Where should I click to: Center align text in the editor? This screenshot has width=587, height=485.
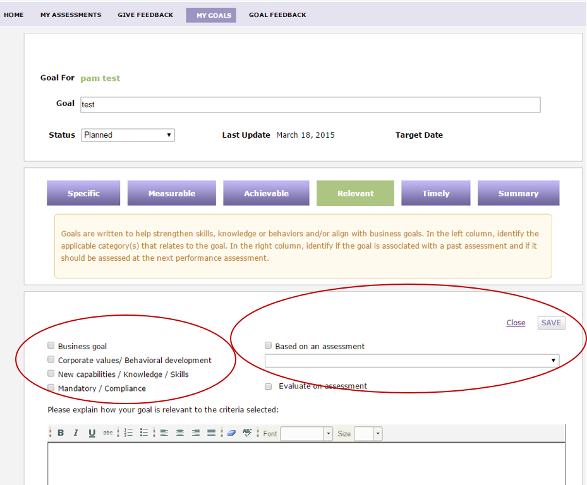point(180,433)
